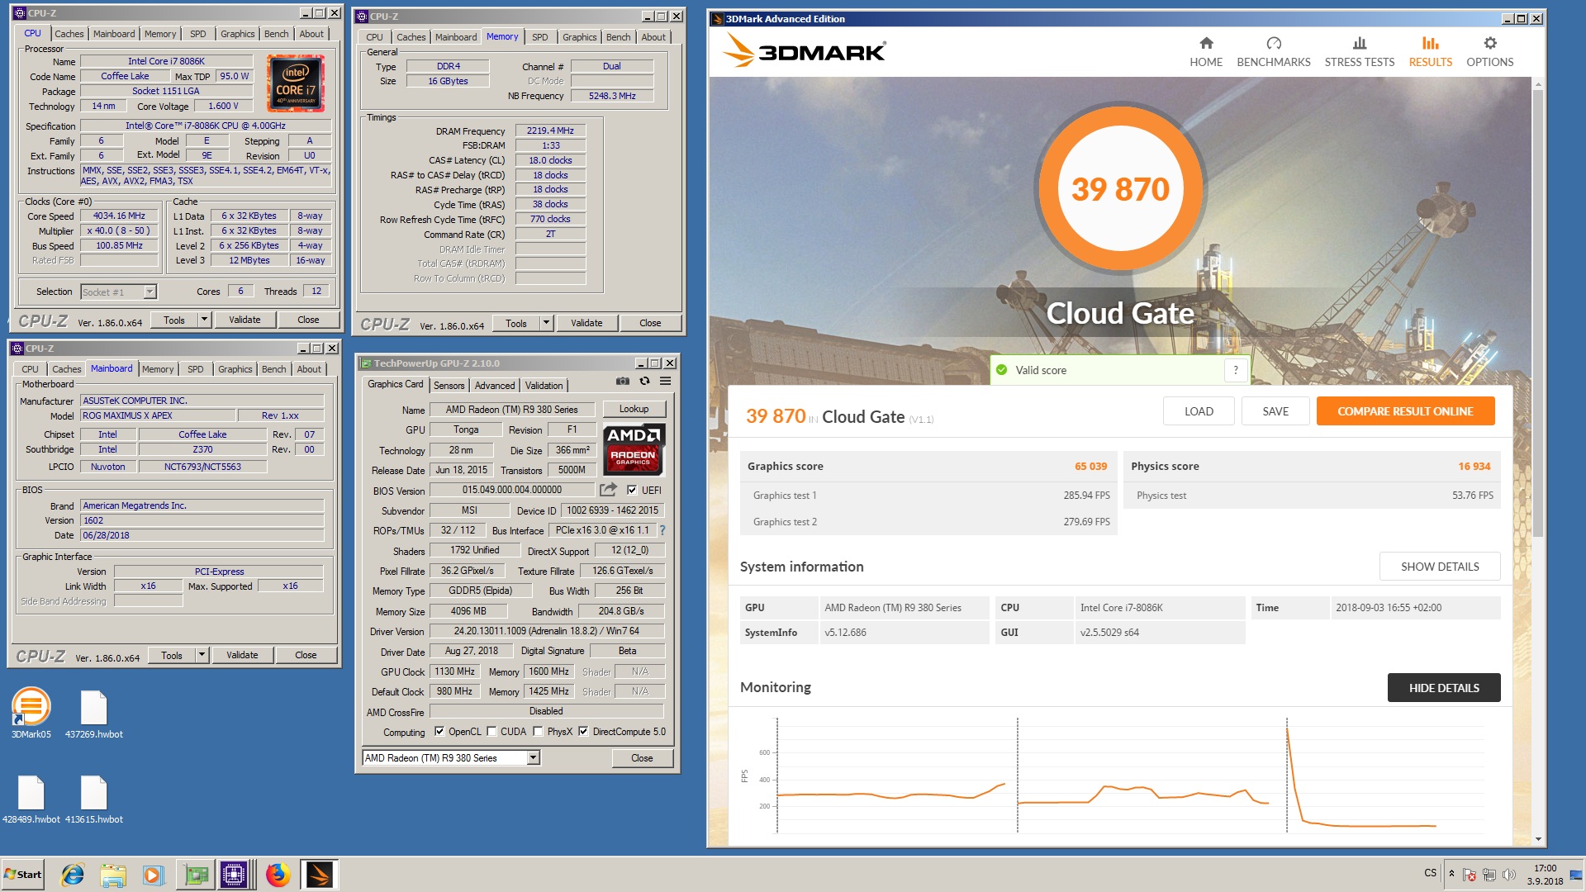The height and width of the screenshot is (892, 1586).
Task: Click the question mark beside Valid score
Action: click(1235, 370)
